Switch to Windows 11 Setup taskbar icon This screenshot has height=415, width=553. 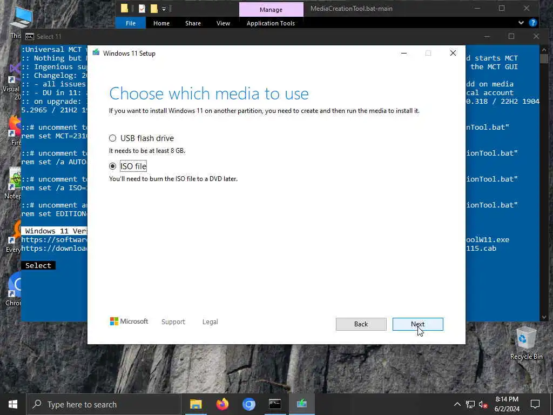tap(301, 404)
